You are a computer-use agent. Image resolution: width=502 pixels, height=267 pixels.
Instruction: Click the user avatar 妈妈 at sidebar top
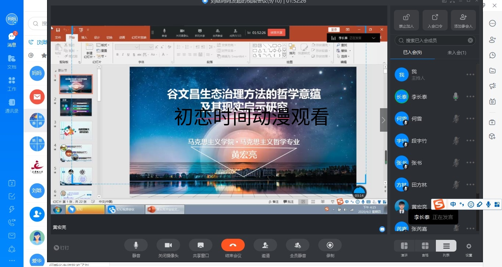[x=12, y=19]
